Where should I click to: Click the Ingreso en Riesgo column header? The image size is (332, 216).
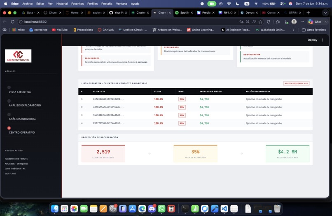coord(210,92)
